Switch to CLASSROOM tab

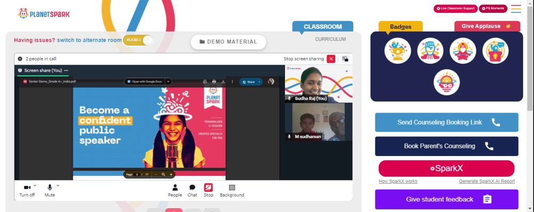(x=323, y=27)
